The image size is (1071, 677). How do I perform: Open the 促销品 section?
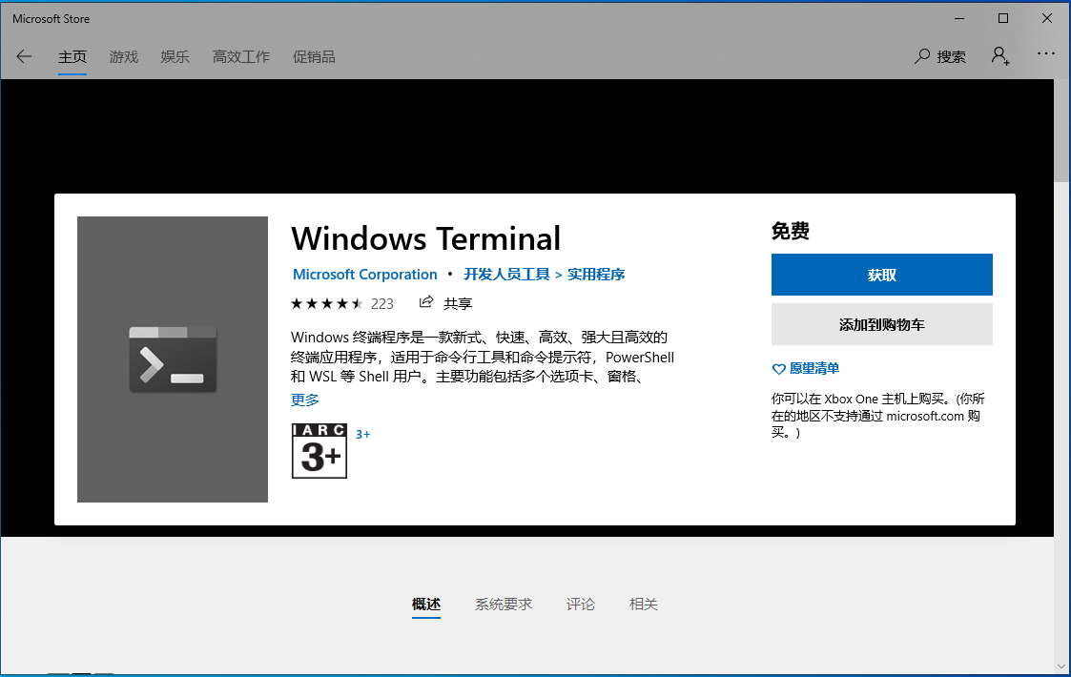pos(314,56)
